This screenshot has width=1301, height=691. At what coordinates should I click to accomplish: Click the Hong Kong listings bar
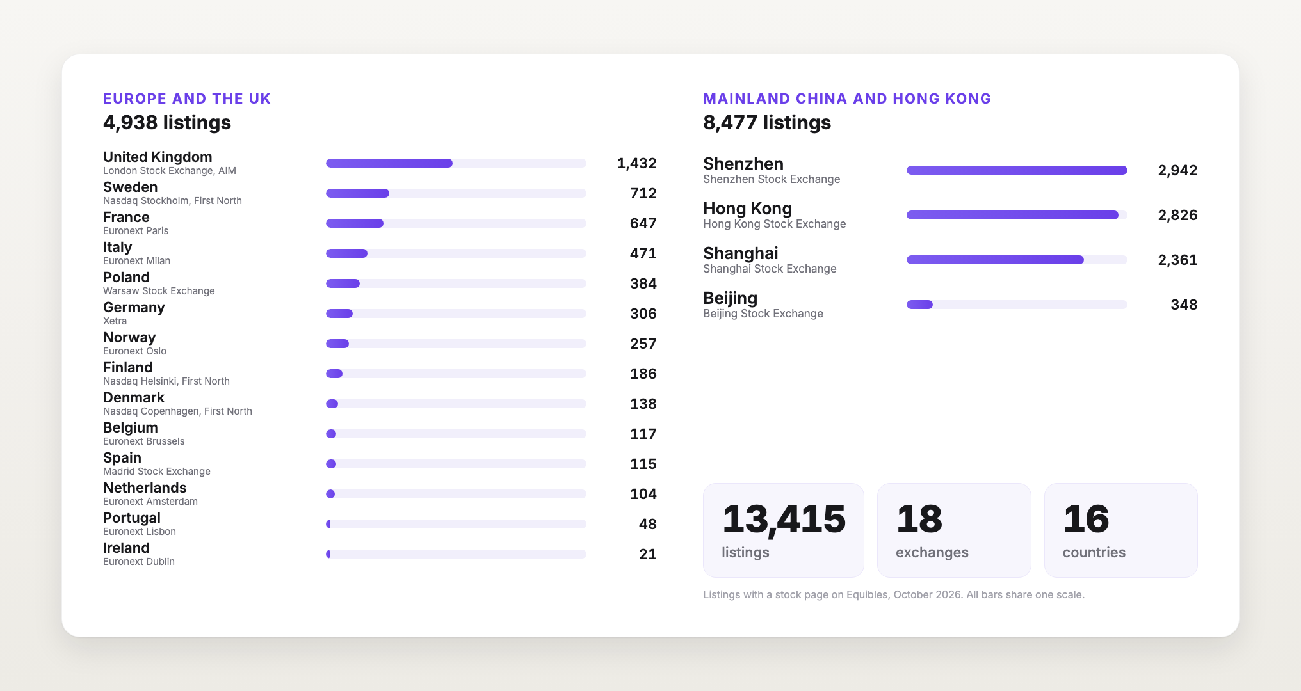click(x=1017, y=215)
